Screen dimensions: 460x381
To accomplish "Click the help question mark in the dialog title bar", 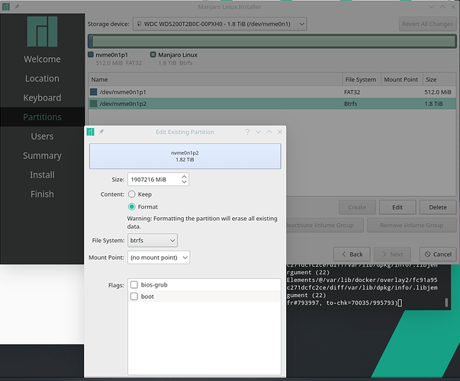I will (x=247, y=132).
